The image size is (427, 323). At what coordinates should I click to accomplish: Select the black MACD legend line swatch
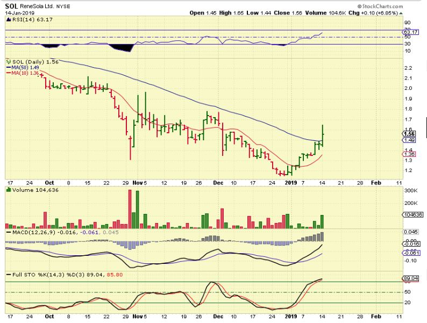(9, 232)
